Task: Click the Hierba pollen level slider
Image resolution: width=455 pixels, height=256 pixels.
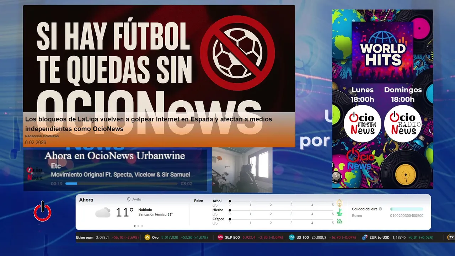Action: coord(281,210)
